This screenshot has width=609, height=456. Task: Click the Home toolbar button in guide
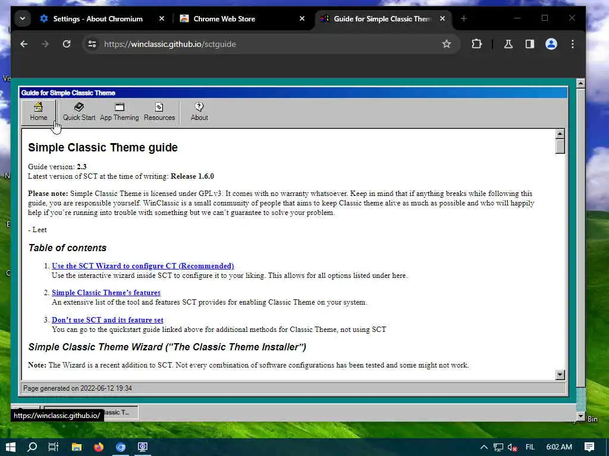click(39, 112)
